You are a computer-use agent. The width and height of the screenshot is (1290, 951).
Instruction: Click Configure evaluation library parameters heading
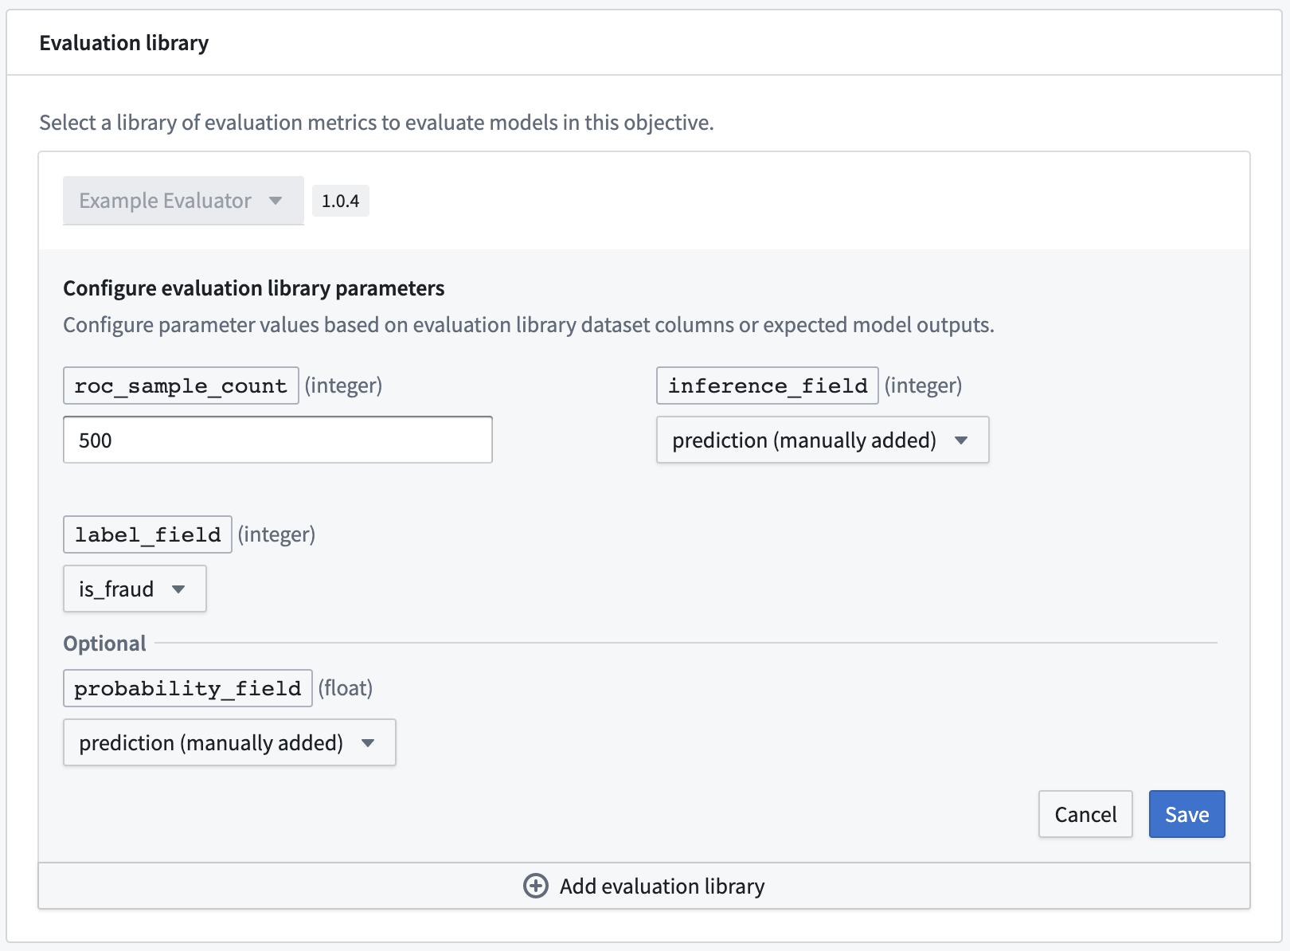click(254, 288)
